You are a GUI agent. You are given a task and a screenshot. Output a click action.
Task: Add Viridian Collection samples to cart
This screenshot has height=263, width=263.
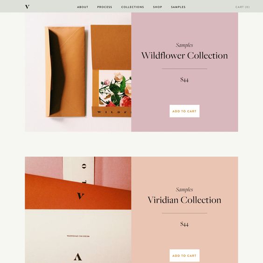[x=184, y=256]
